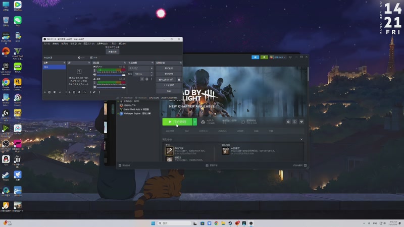The height and width of the screenshot is (227, 404).
Task: Click taskbar search box
Action: click(x=174, y=223)
